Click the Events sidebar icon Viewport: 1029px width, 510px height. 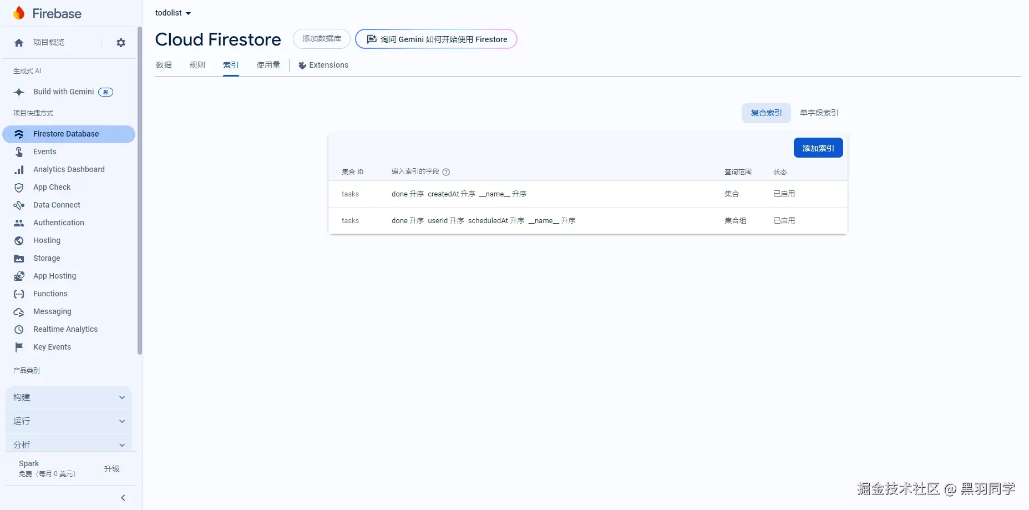(x=19, y=152)
